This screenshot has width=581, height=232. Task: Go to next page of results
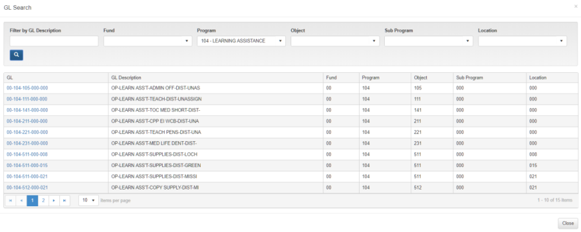coord(54,200)
